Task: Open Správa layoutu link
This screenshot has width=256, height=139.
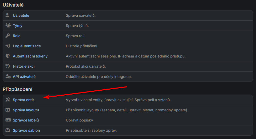Action: point(26,110)
